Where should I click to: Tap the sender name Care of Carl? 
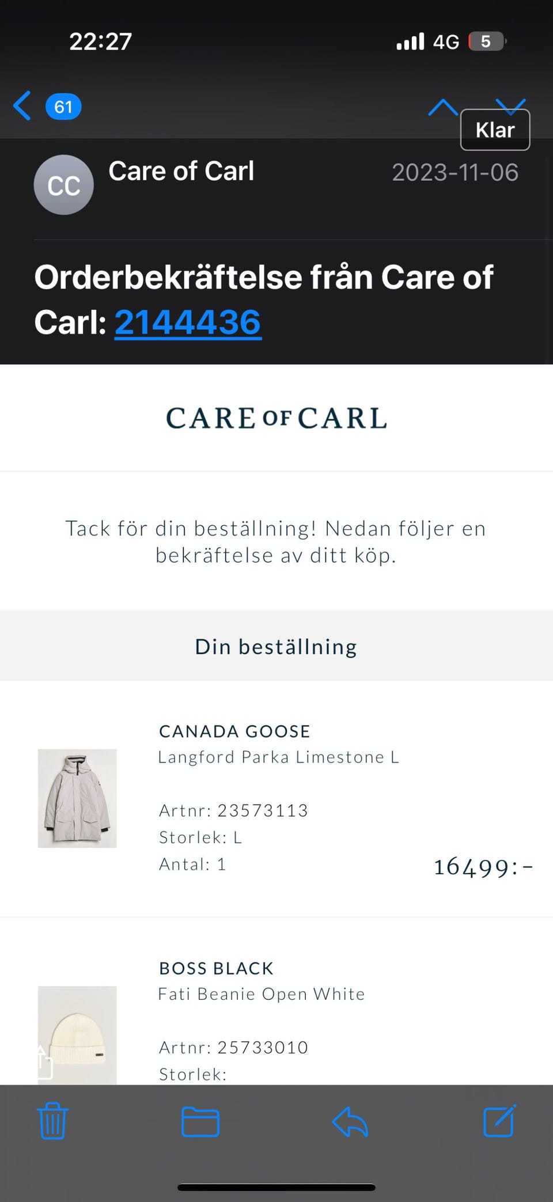coord(181,171)
